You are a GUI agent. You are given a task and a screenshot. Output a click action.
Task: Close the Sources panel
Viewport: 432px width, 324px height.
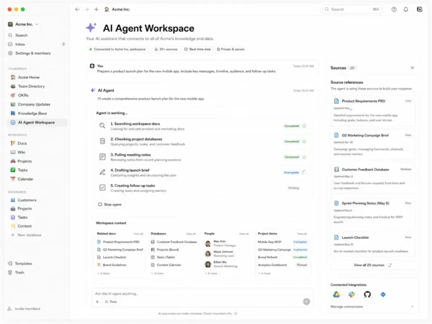click(413, 68)
